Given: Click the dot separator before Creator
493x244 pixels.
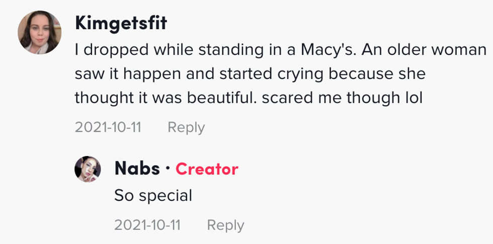Looking at the screenshot, I should coord(168,169).
